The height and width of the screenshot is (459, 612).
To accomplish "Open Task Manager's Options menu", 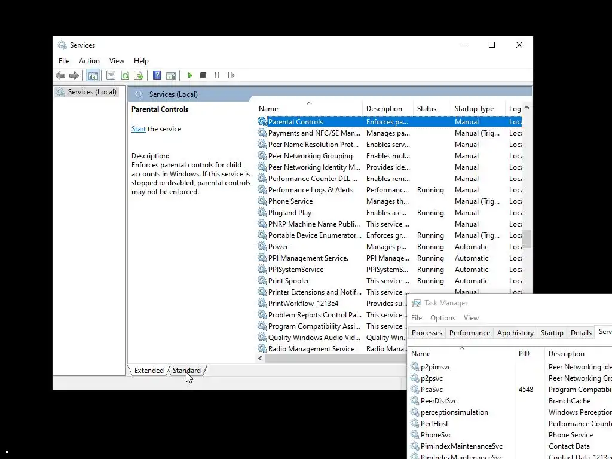I will [443, 318].
